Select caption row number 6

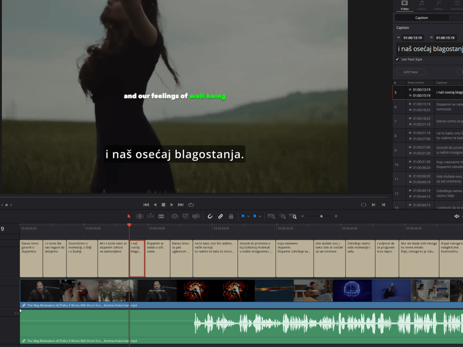click(x=428, y=107)
